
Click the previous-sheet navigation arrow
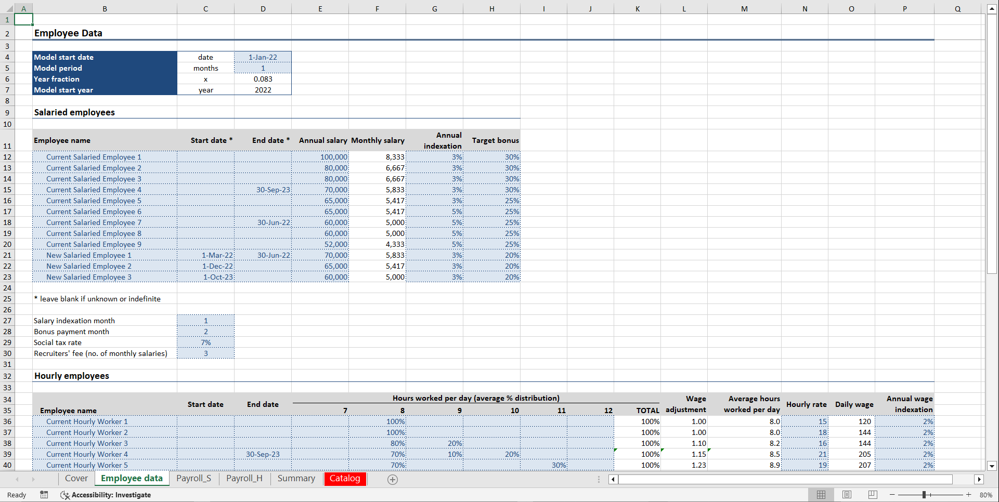pyautogui.click(x=18, y=479)
